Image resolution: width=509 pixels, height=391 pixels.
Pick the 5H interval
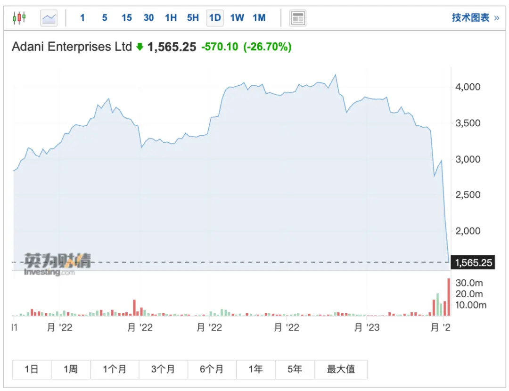coord(193,17)
